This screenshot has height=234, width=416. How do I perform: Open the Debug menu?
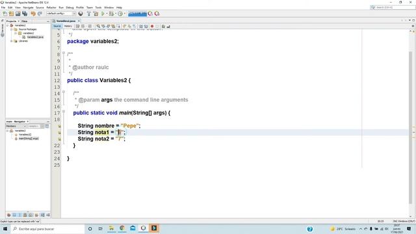70,7
